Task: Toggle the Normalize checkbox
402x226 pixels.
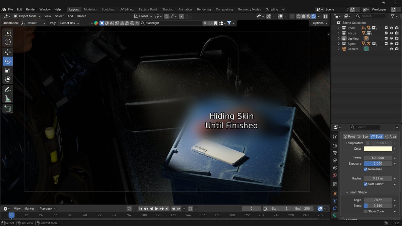Action: 365,169
